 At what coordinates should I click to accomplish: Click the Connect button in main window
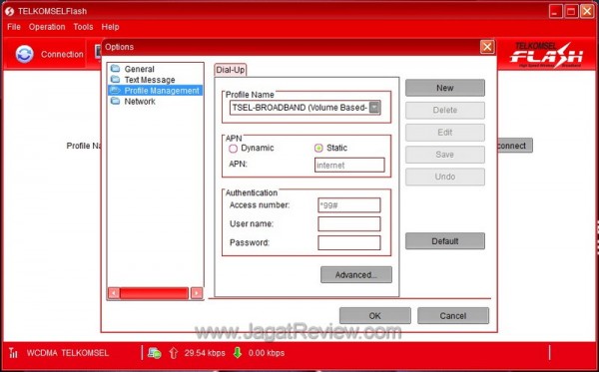point(515,146)
